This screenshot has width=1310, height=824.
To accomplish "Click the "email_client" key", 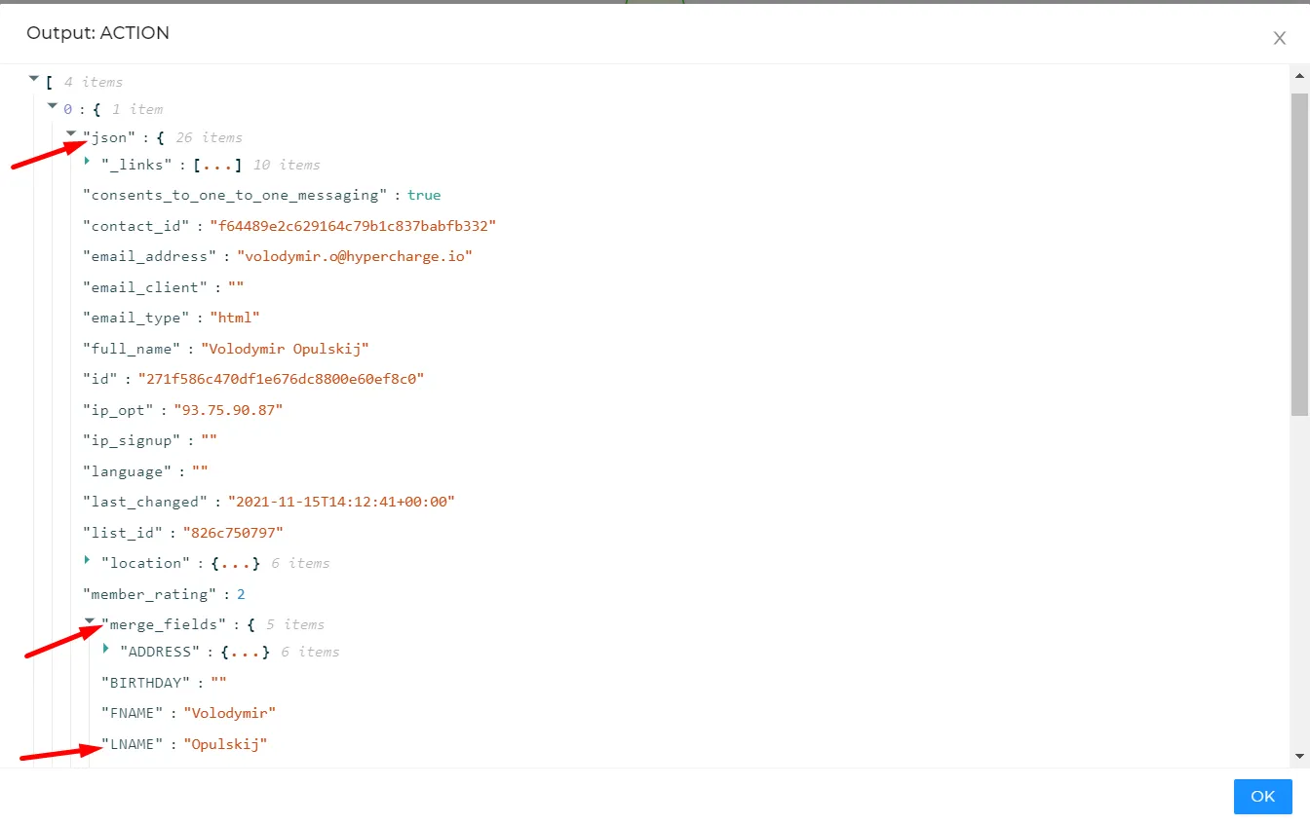I will (x=146, y=287).
